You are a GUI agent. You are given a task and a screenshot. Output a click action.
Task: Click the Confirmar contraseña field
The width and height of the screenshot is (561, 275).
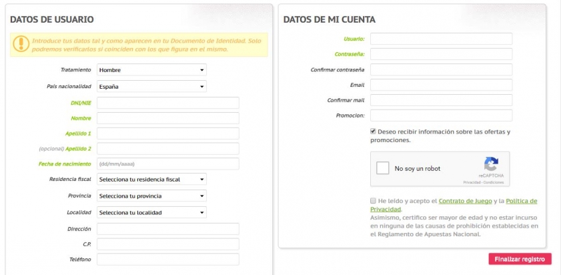click(441, 69)
